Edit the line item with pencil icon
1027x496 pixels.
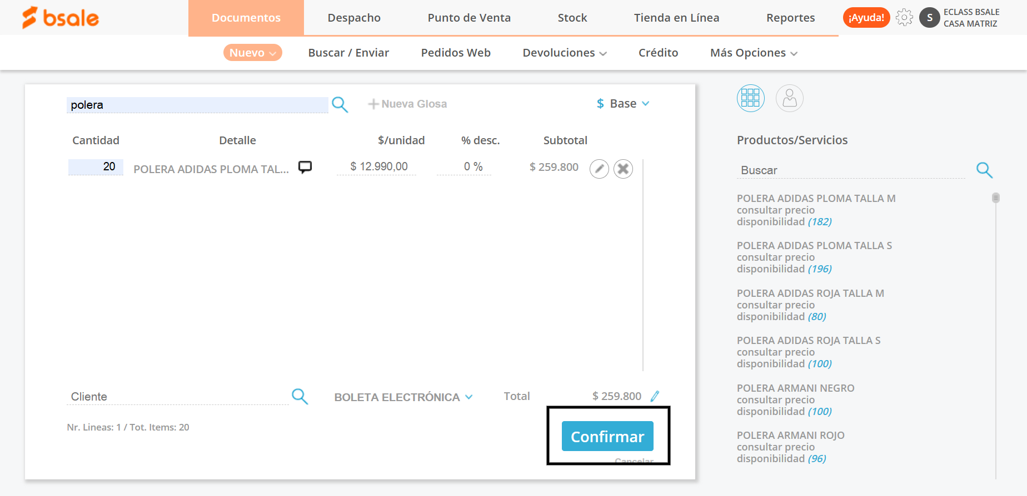click(x=599, y=169)
